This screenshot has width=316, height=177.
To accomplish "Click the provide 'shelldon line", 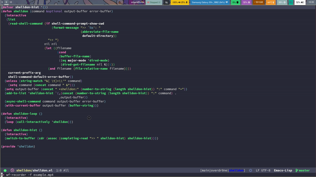I will pos(18,146).
